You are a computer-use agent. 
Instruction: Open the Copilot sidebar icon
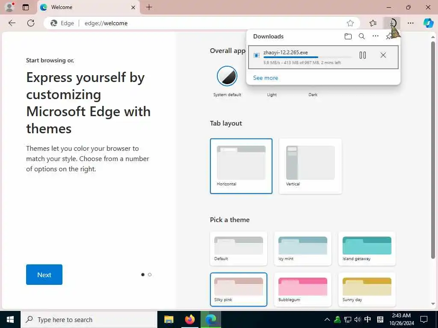click(428, 23)
